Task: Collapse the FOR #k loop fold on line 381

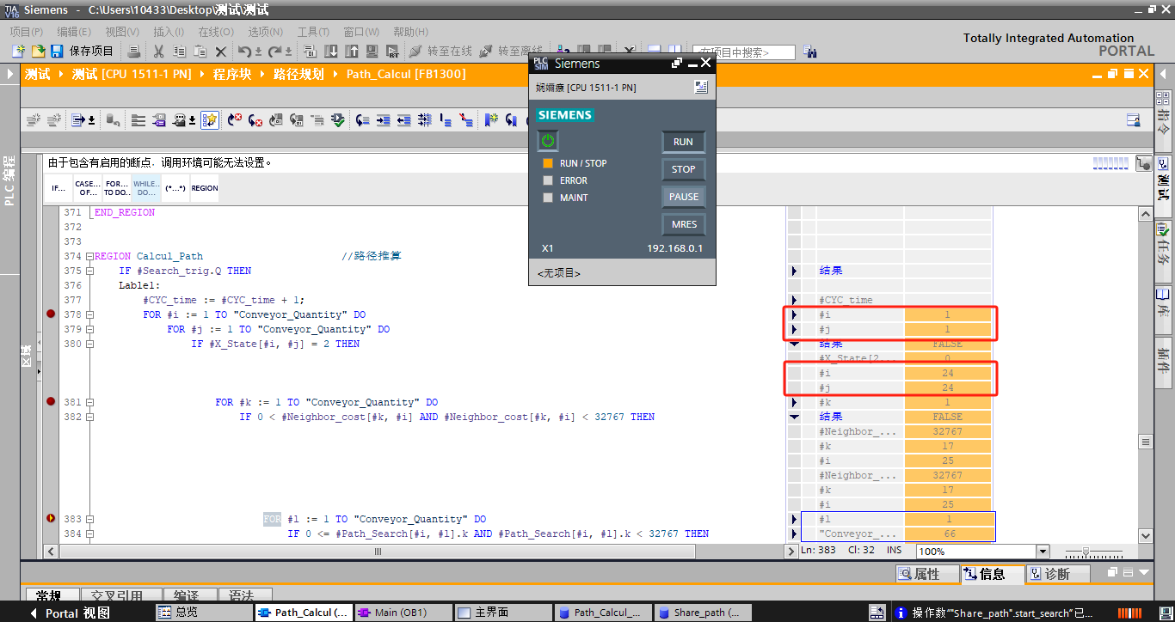Action: [90, 402]
